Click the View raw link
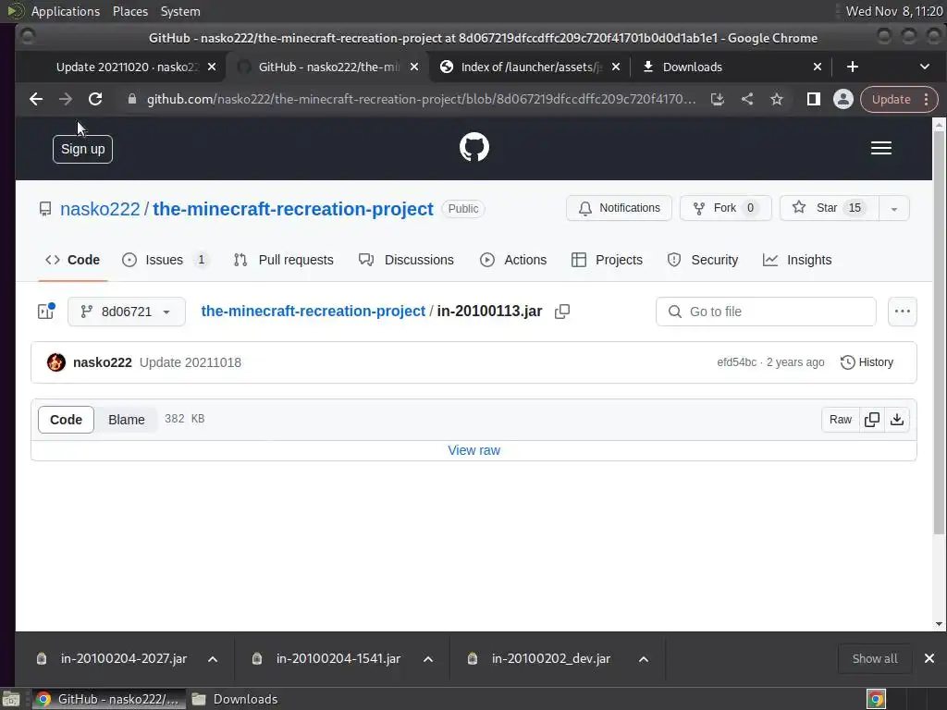The image size is (947, 710). pyautogui.click(x=474, y=450)
